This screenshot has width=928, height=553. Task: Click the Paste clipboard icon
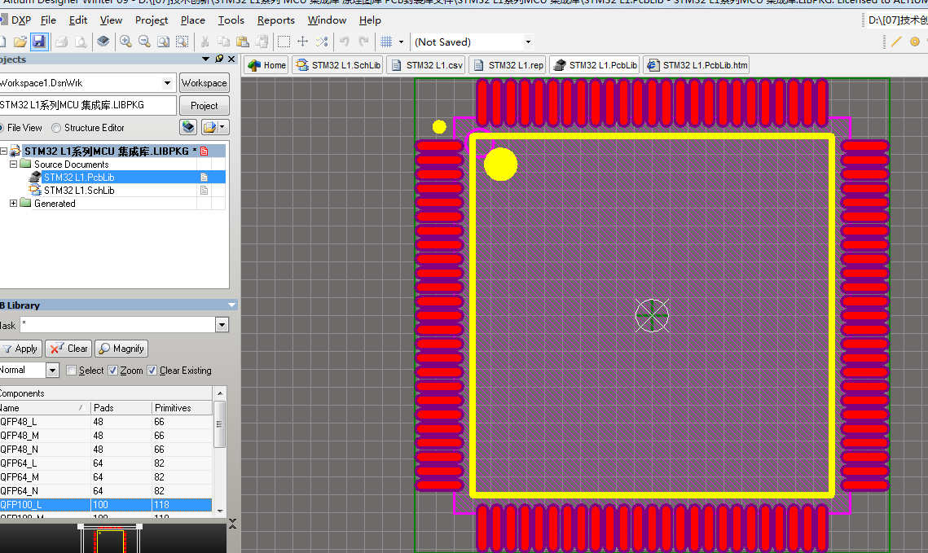243,42
